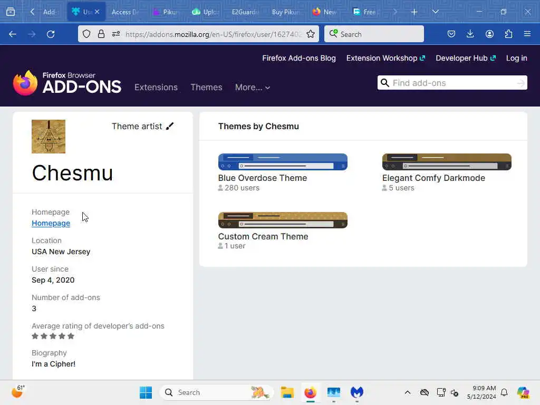Viewport: 540px width, 405px height.
Task: Click the 'Sep 4, 2020' date text
Action: (x=53, y=280)
